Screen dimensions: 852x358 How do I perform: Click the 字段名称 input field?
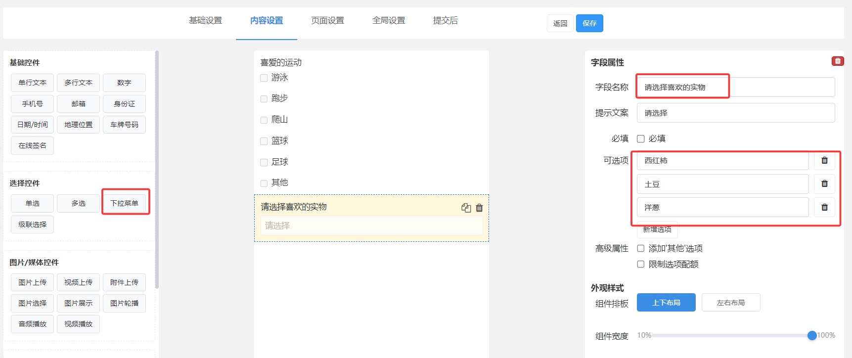click(735, 88)
